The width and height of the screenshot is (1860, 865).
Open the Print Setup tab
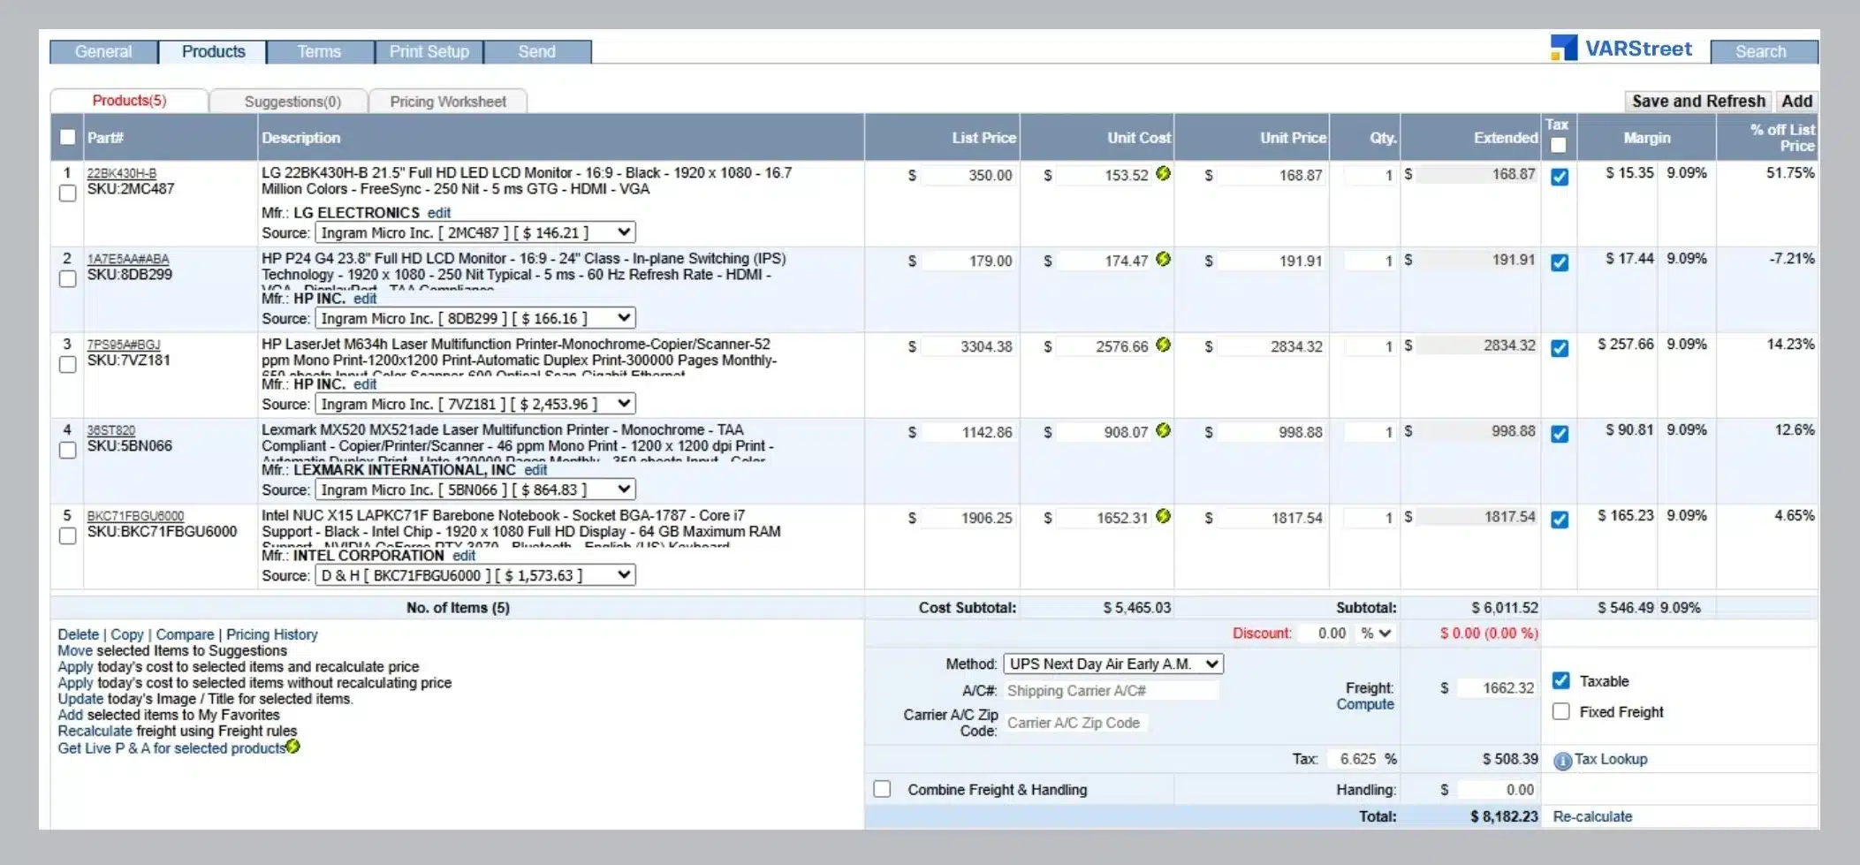tap(429, 51)
